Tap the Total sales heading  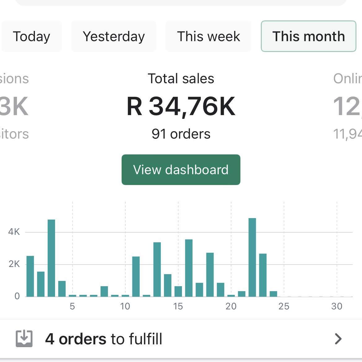[181, 79]
